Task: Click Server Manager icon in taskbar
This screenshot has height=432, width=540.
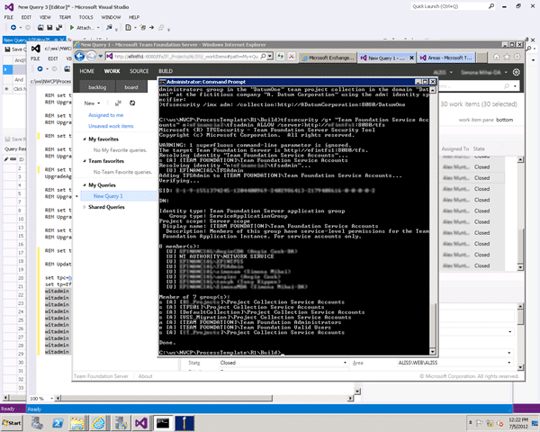Action: (37, 423)
